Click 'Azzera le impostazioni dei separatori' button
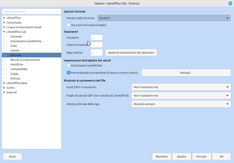234x163 pixels. (x=131, y=53)
